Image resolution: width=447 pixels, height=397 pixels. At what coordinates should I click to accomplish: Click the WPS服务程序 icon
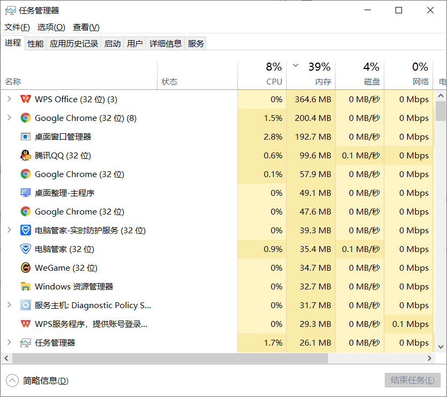click(26, 324)
